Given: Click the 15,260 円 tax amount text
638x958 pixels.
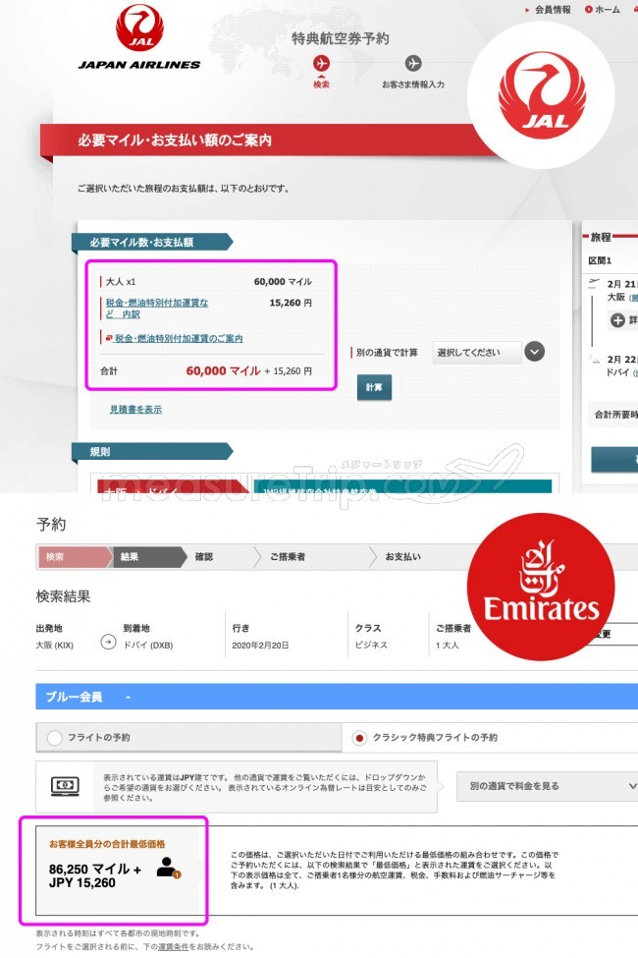Looking at the screenshot, I should 291,303.
